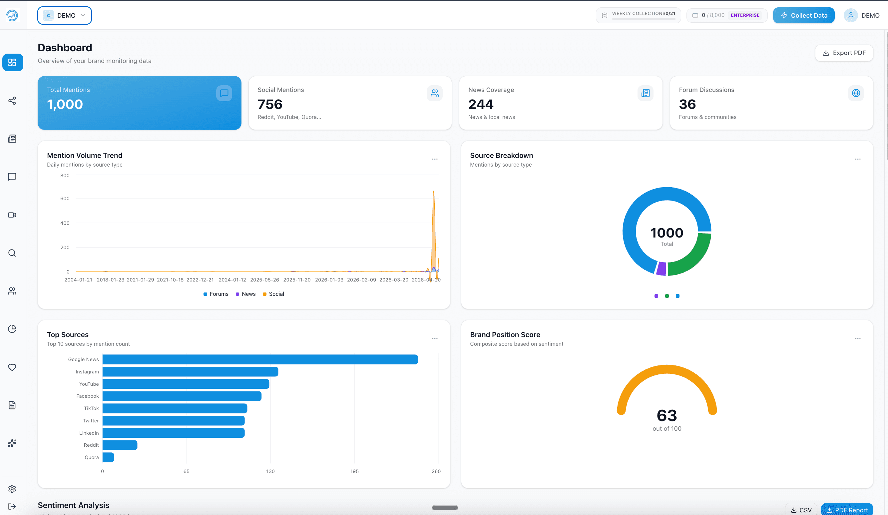Open Brand Position Score options menu
The image size is (888, 515).
coord(858,338)
